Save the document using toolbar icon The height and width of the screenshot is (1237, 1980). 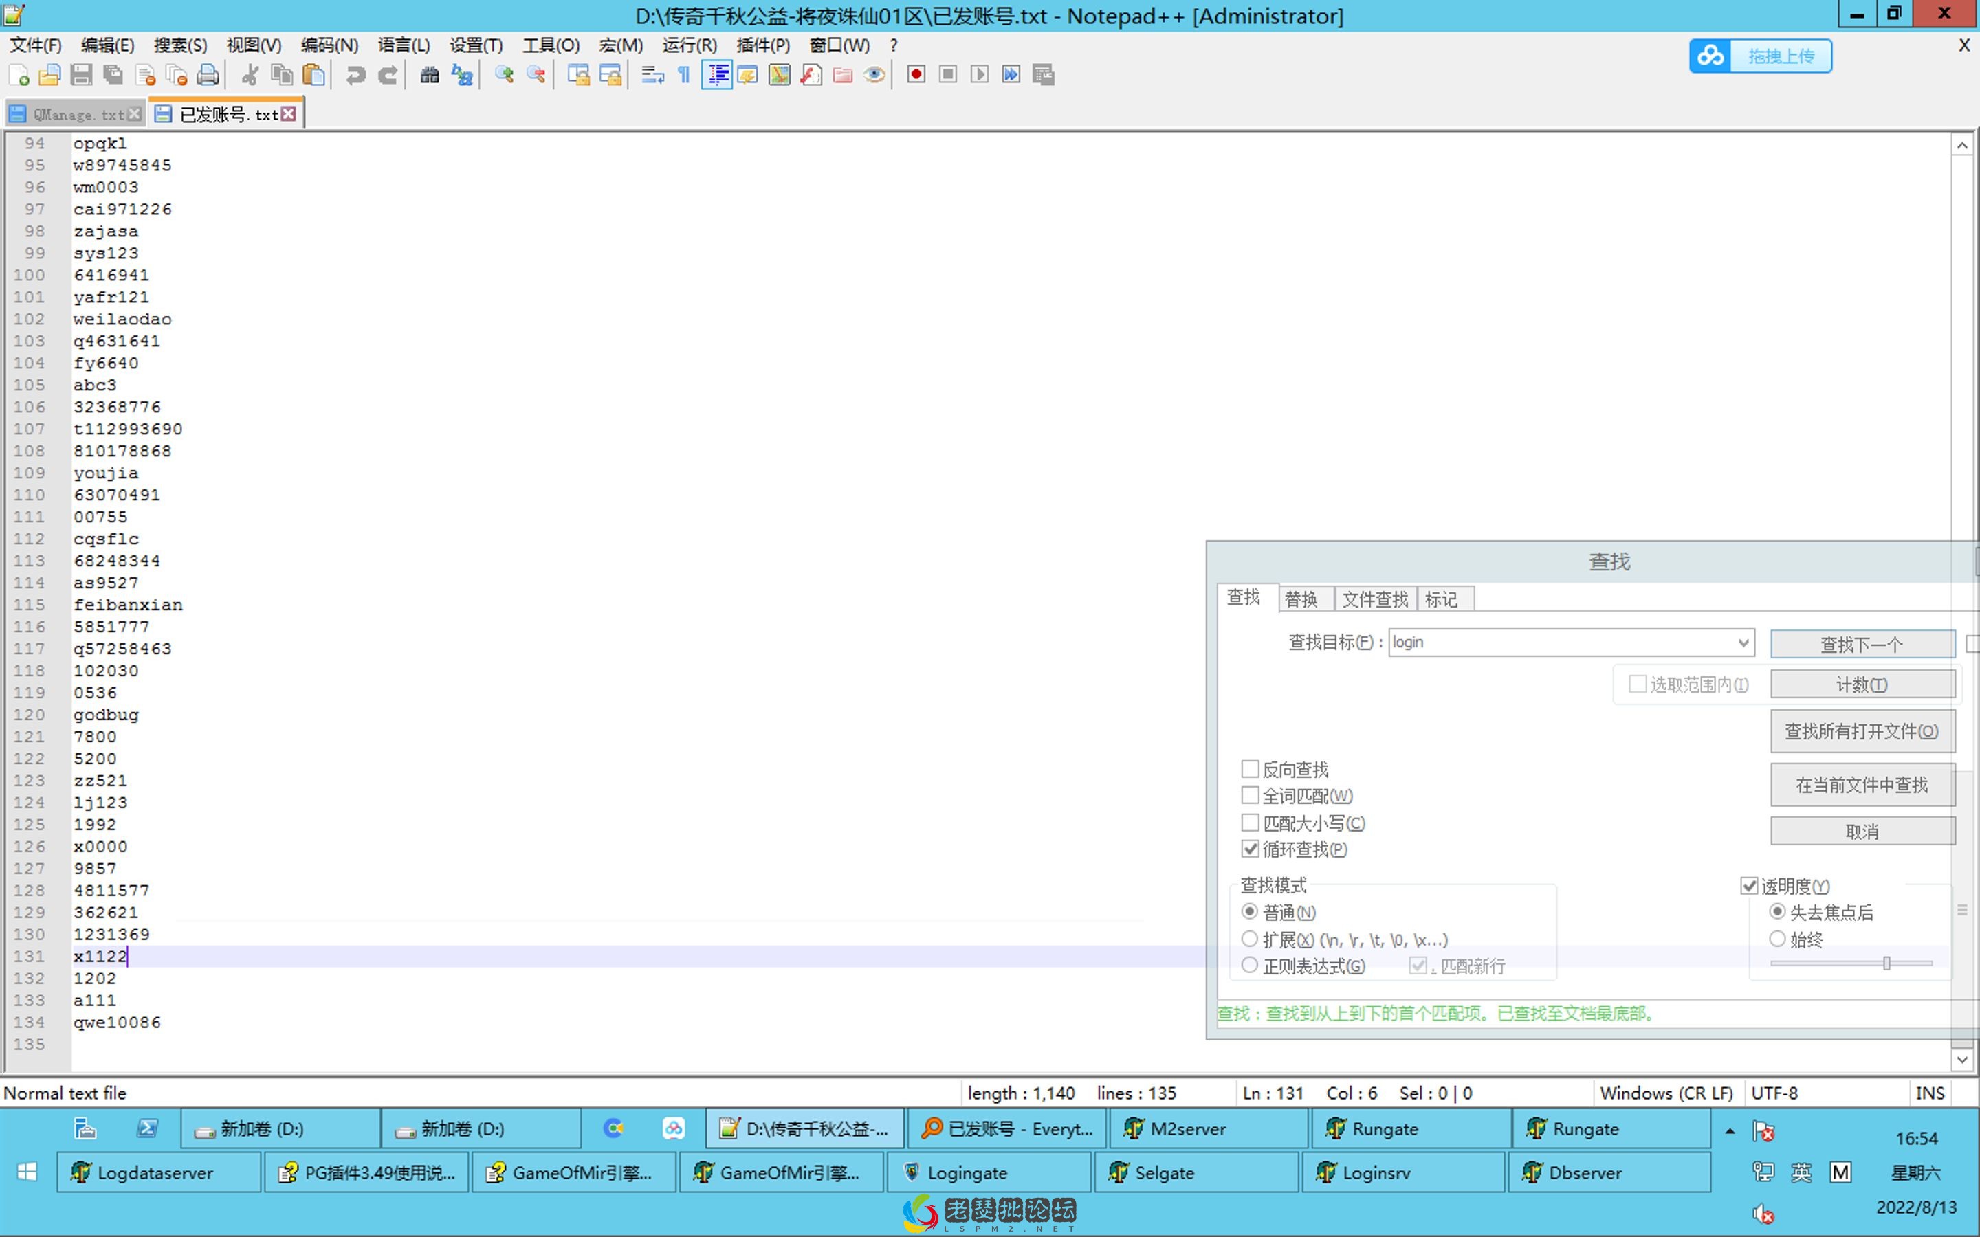[81, 76]
